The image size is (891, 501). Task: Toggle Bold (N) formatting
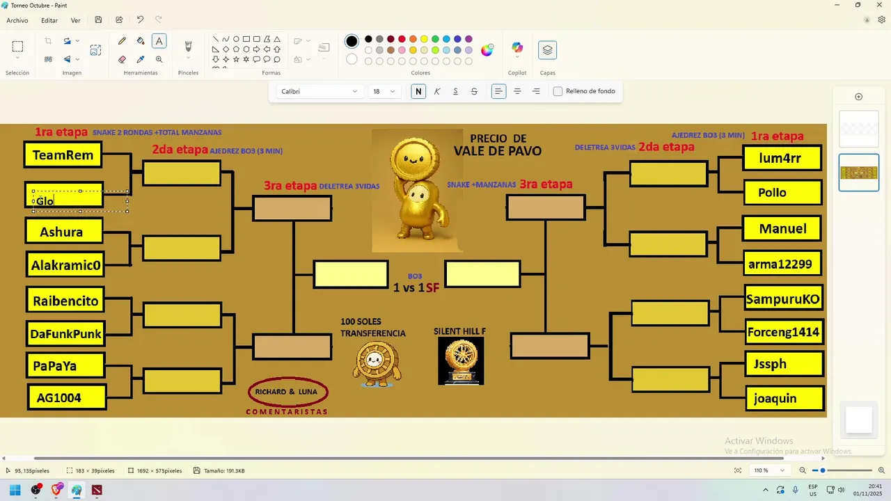tap(418, 91)
